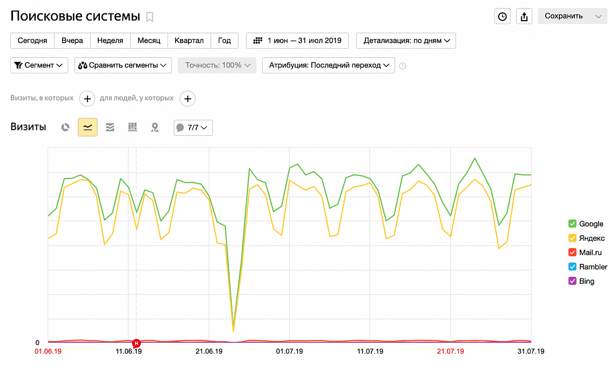616x372 pixels.
Task: Expand Детализация: по дням dropdown
Action: coord(406,41)
